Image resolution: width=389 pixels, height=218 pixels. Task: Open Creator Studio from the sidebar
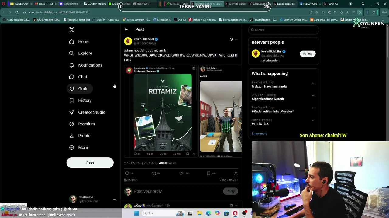pos(87,112)
